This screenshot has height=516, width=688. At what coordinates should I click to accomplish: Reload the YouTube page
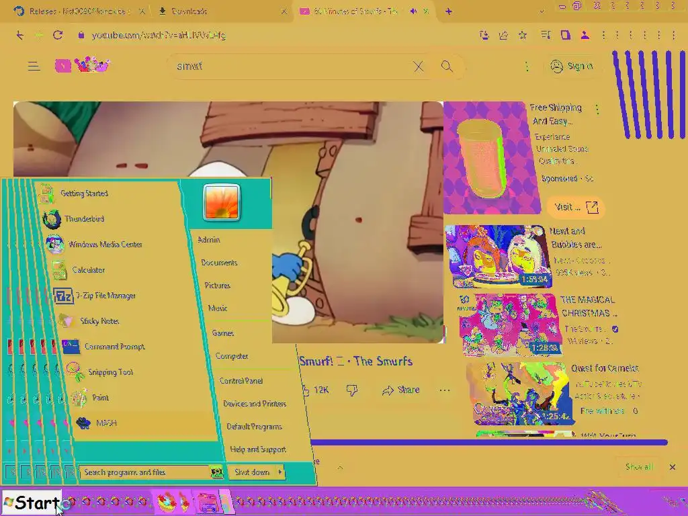(x=58, y=36)
